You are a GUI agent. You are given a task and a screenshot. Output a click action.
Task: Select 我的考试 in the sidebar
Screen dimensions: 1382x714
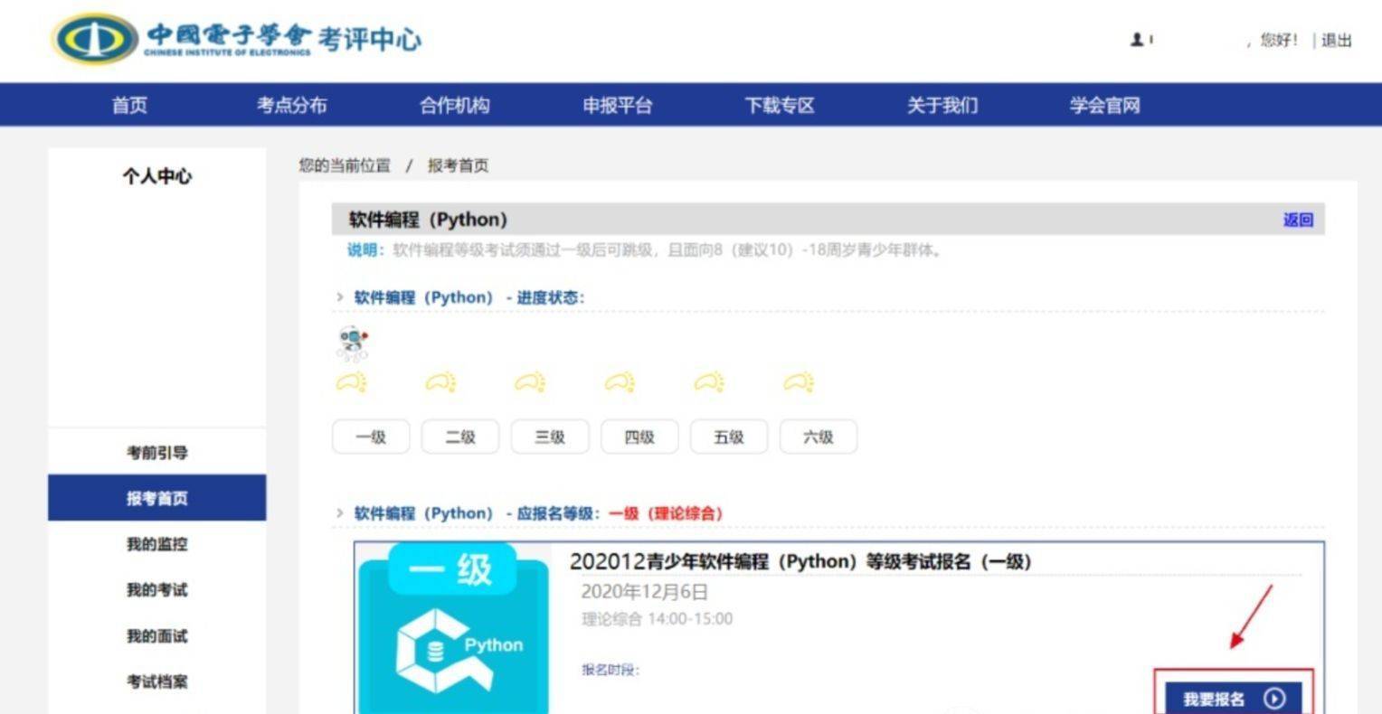point(160,590)
